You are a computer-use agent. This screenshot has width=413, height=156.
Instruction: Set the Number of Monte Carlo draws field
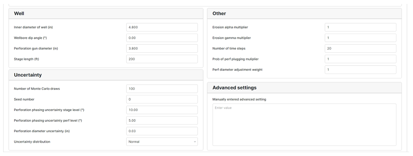click(162, 89)
